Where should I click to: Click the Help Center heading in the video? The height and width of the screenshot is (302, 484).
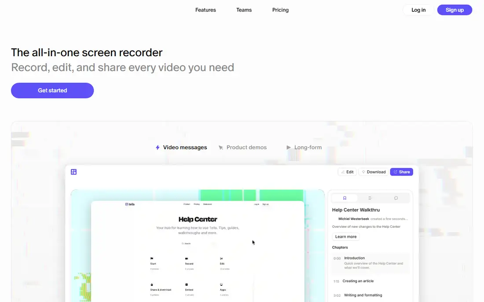pyautogui.click(x=198, y=219)
